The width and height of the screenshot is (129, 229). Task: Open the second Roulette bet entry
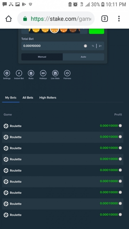[x=63, y=137]
